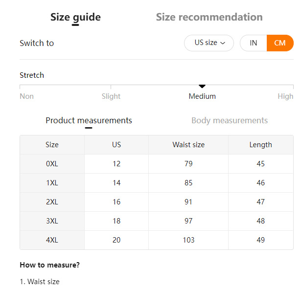Open the Size recommendation tab
The height and width of the screenshot is (290, 302).
(x=209, y=17)
